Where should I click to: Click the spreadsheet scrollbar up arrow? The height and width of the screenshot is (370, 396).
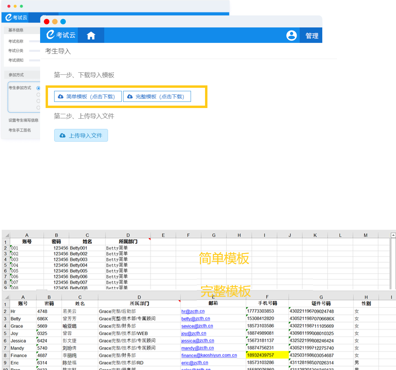tap(393, 235)
